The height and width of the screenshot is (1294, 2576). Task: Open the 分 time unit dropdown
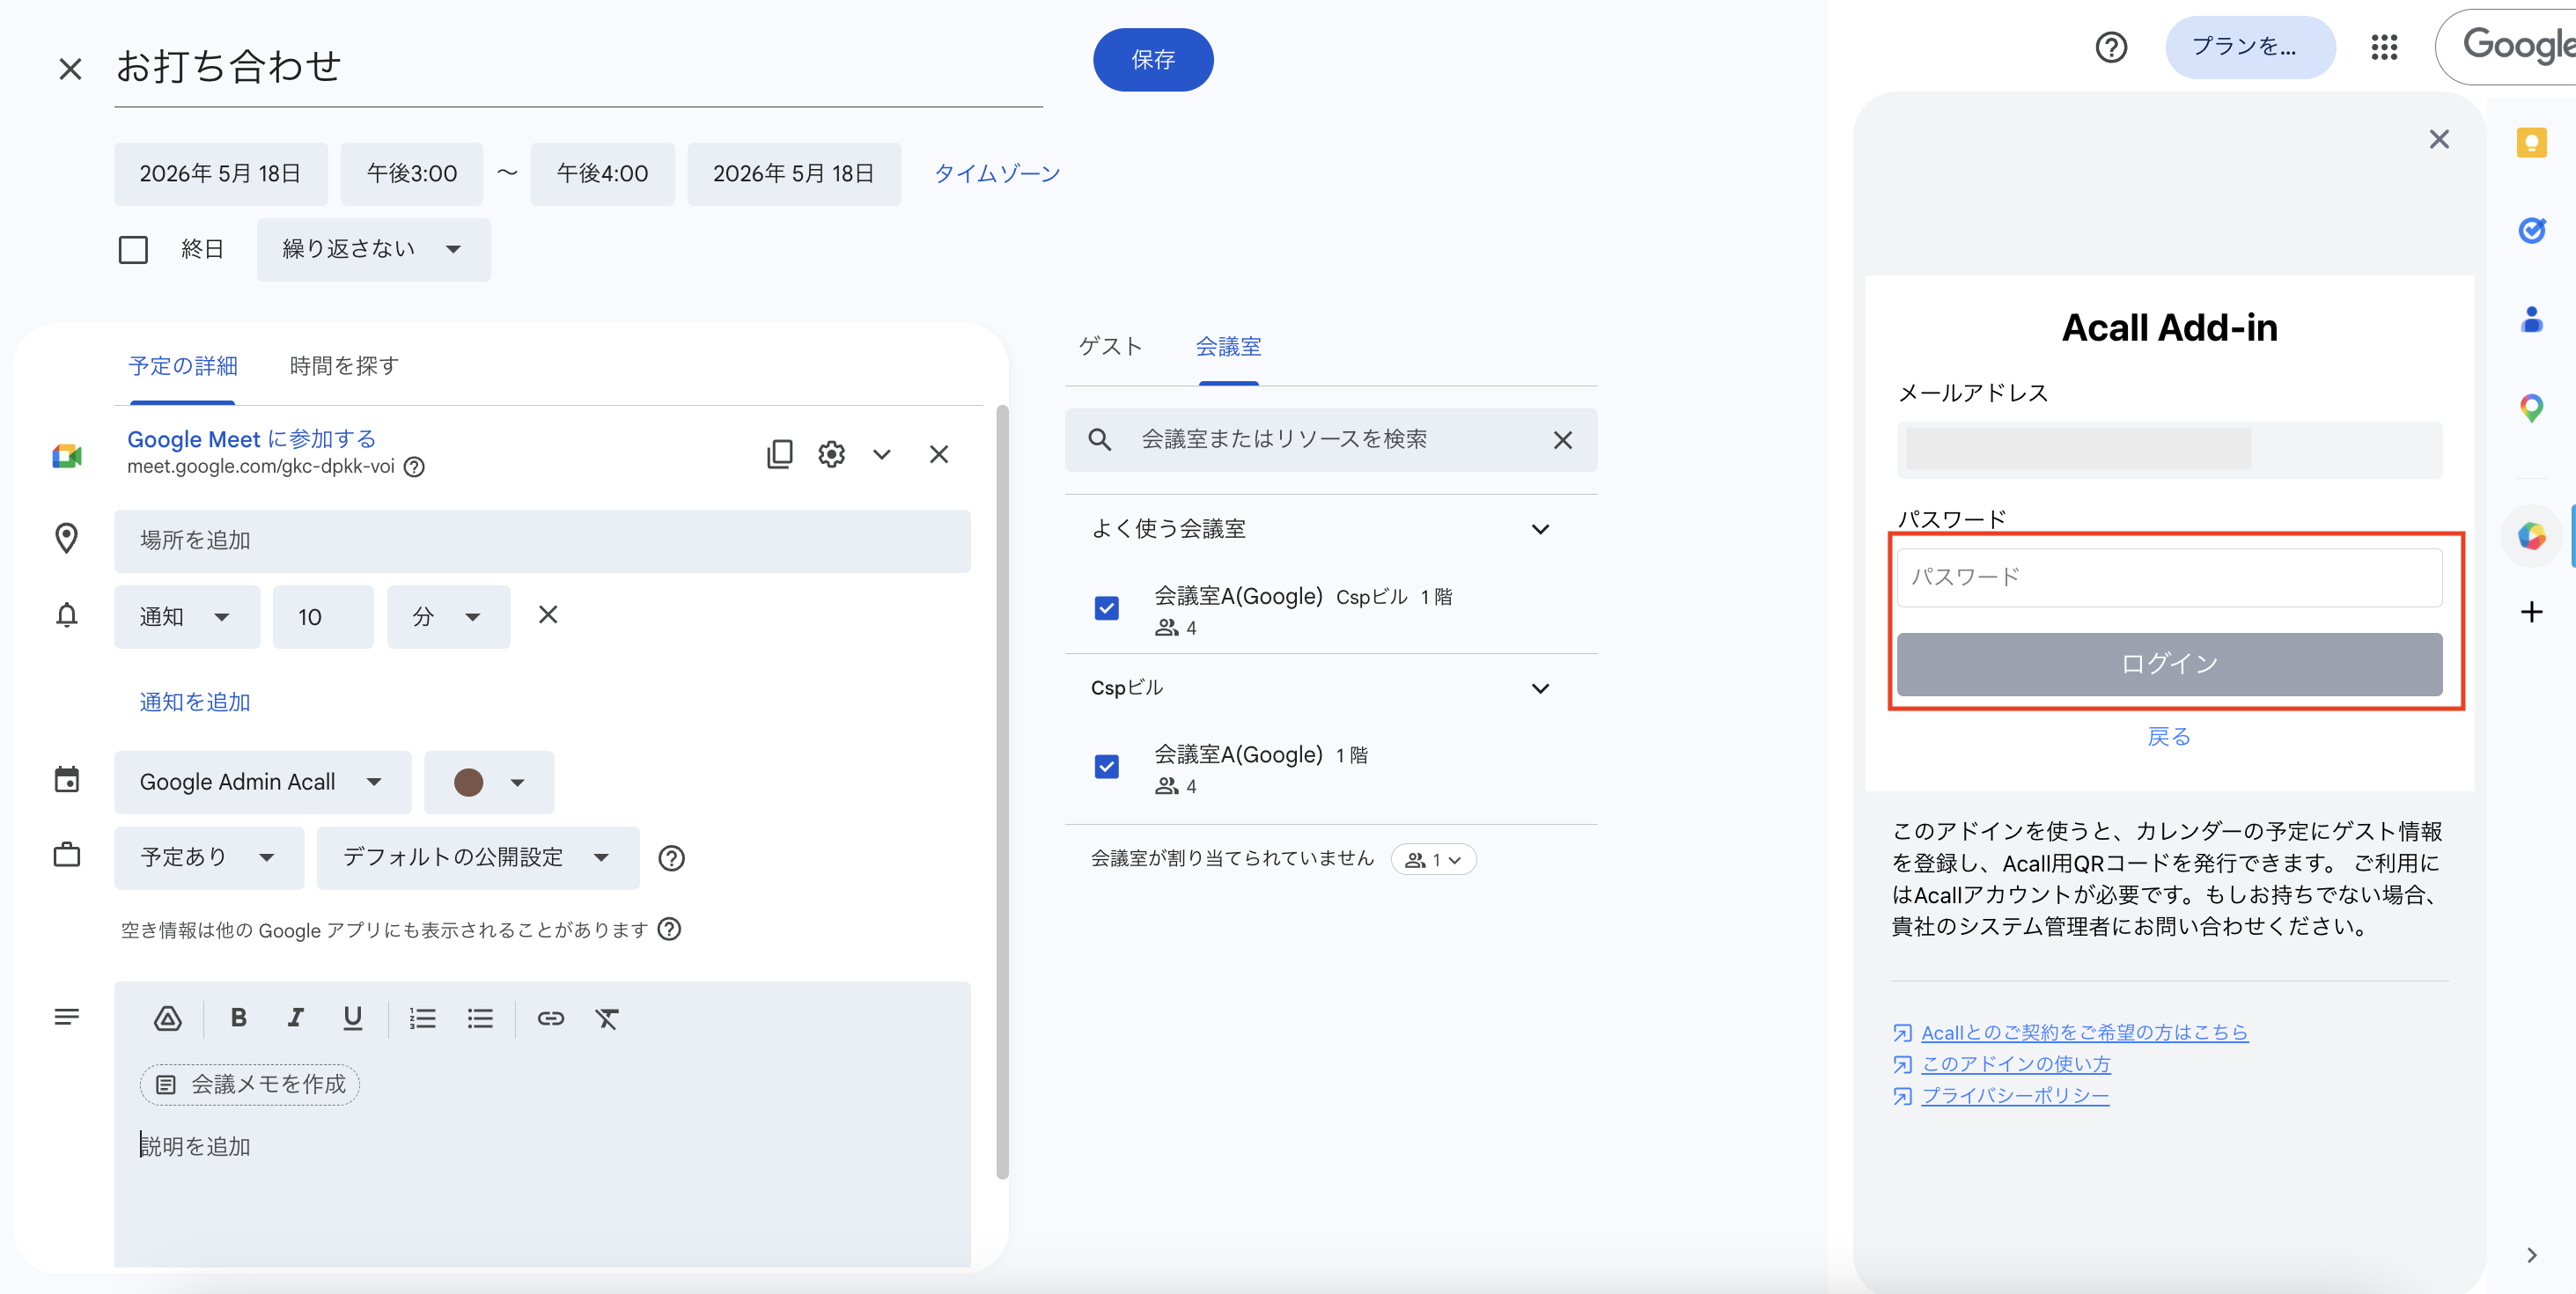[x=448, y=617]
